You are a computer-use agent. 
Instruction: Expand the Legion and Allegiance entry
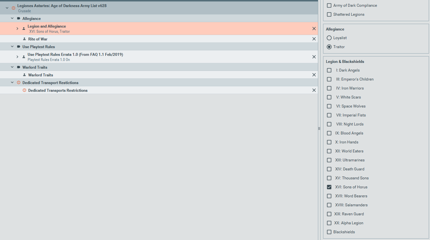[x=17, y=29]
